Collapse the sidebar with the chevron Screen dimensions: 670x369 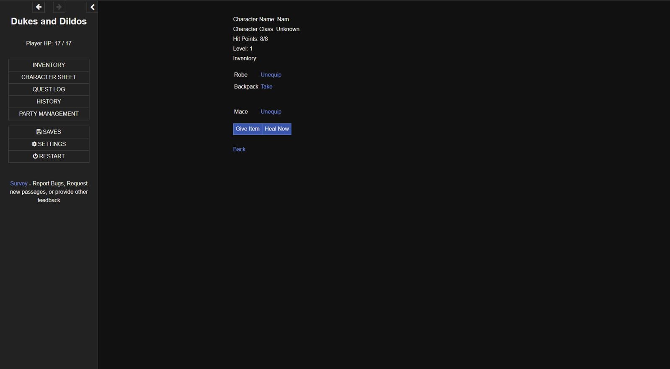pyautogui.click(x=93, y=7)
